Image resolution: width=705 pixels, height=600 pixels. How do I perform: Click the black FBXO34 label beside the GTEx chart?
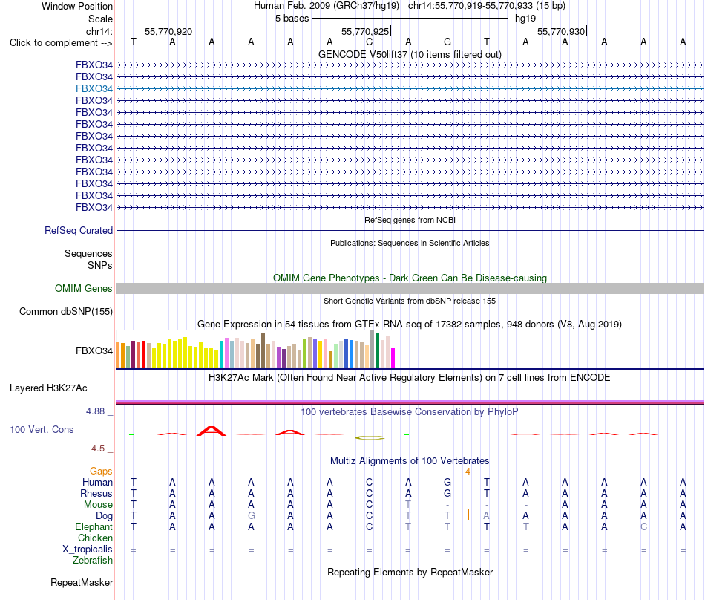point(94,350)
